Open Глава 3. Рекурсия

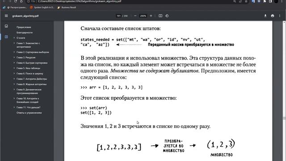[x=26, y=57]
